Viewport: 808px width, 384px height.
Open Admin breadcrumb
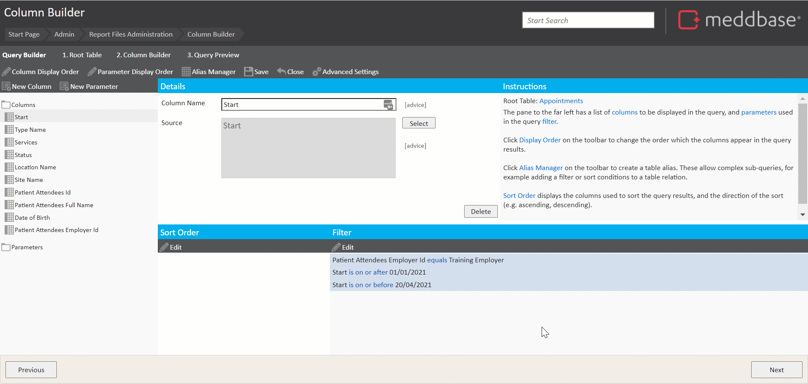[64, 34]
